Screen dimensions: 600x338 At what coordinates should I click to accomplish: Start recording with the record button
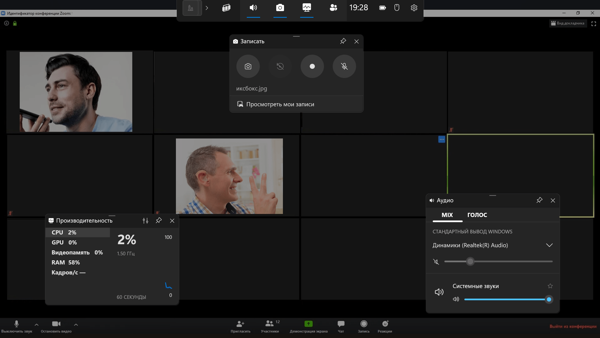pos(312,66)
